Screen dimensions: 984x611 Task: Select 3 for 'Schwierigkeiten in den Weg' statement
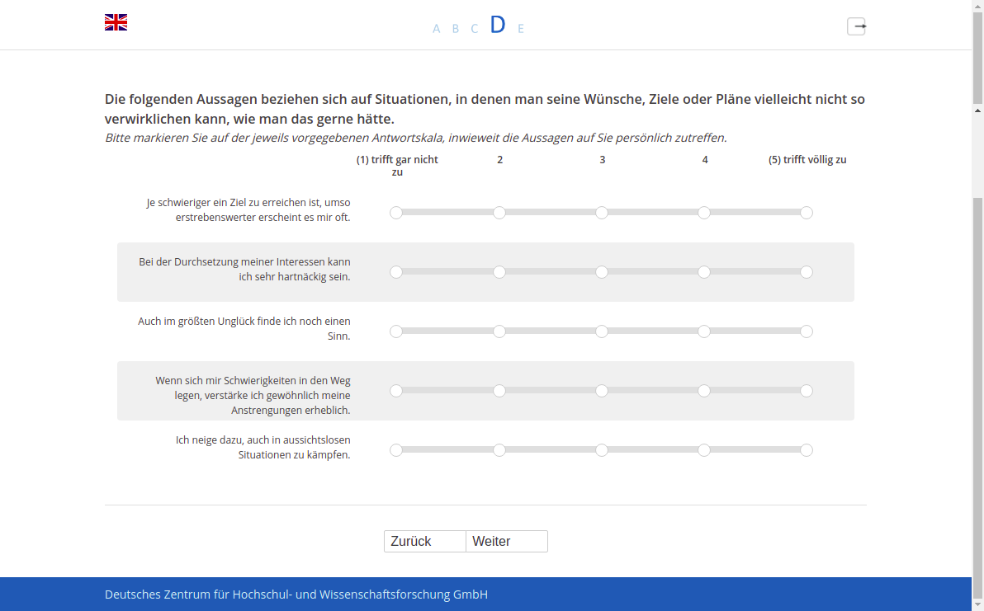(x=602, y=391)
